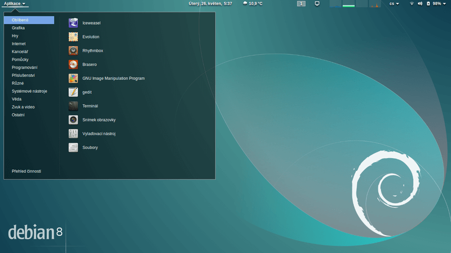Open system menu arrow next to 98%
451x253 pixels.
444,4
